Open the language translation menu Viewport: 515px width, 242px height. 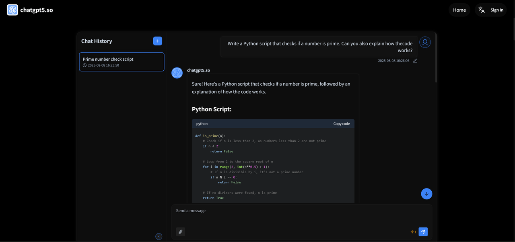tap(481, 10)
